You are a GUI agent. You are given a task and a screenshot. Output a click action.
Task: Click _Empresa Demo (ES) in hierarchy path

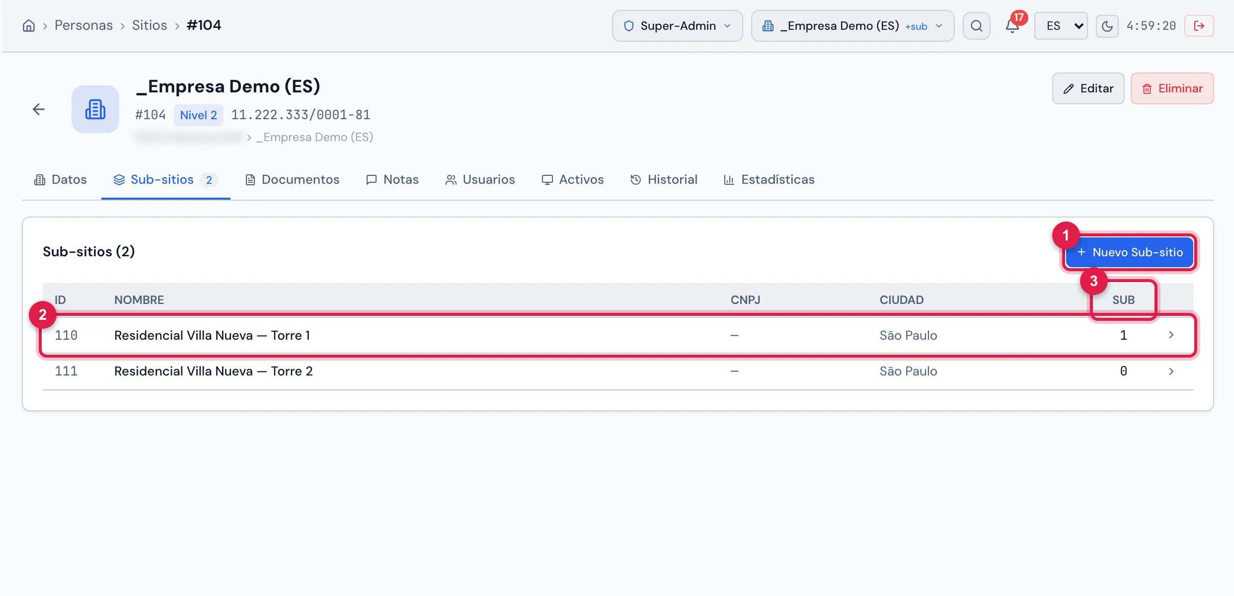pyautogui.click(x=315, y=137)
